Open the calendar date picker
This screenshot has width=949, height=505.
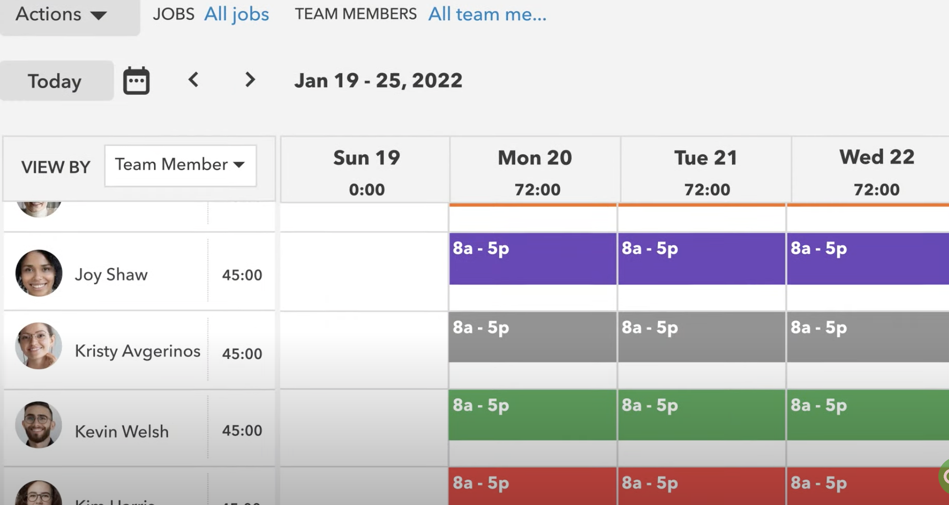(136, 80)
